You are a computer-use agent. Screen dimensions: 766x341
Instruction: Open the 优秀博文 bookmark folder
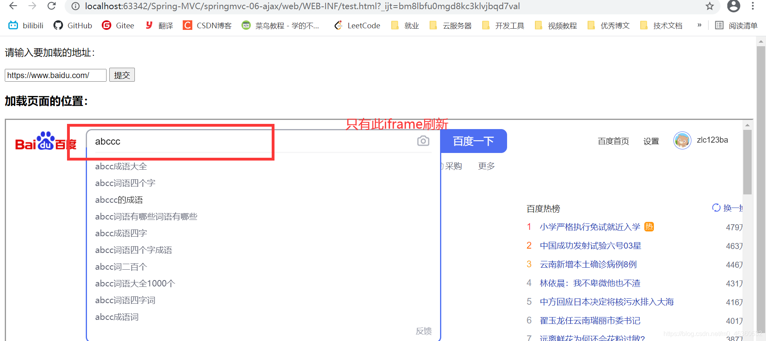click(608, 25)
